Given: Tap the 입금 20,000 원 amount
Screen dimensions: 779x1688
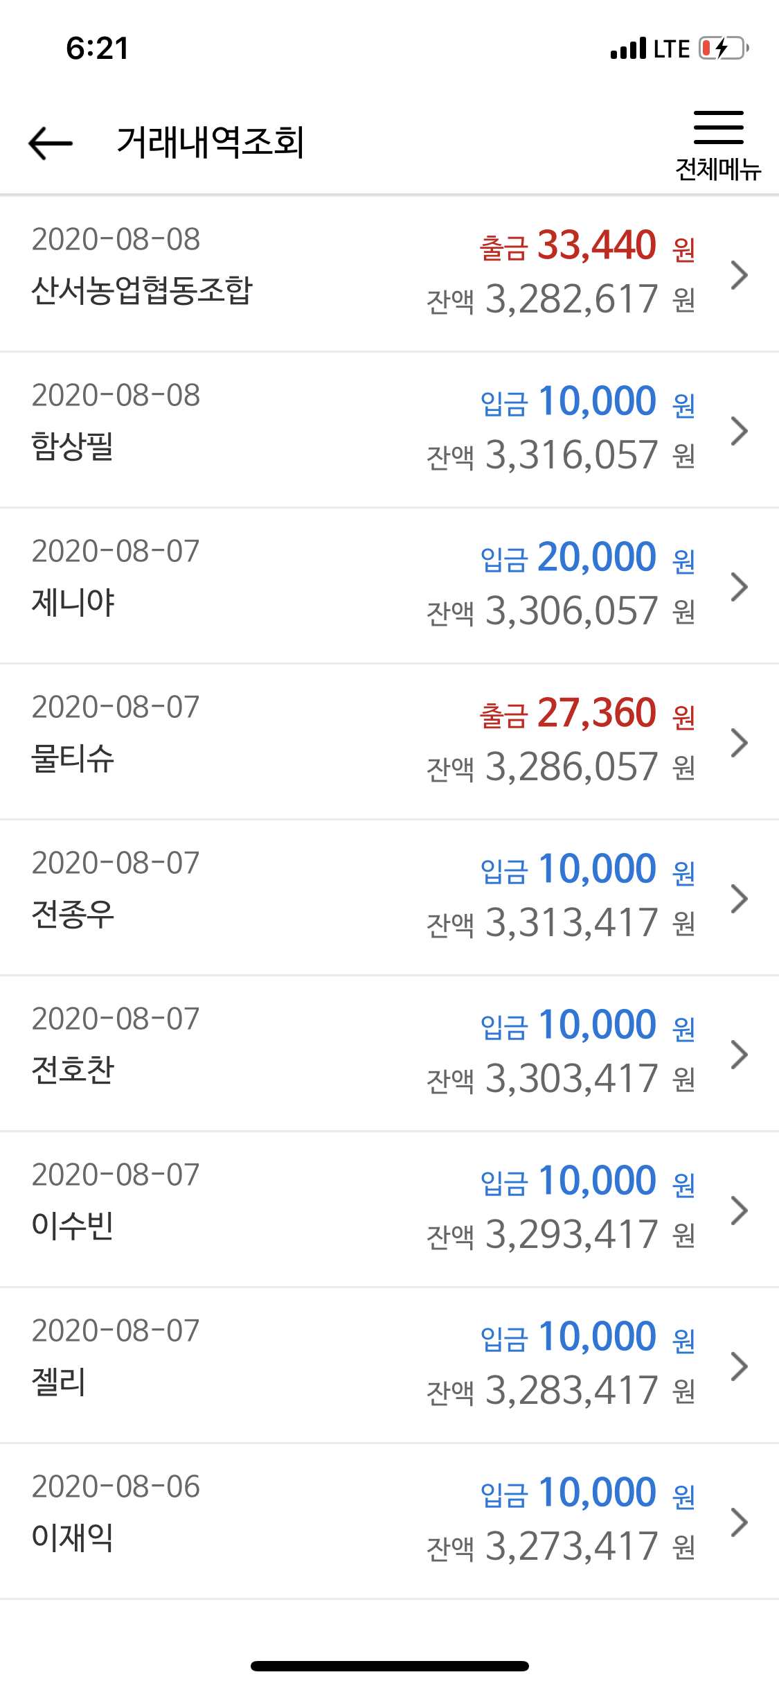Looking at the screenshot, I should point(587,557).
